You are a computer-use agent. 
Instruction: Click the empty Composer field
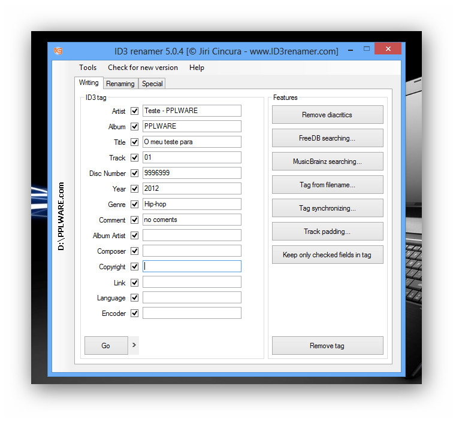coord(192,251)
